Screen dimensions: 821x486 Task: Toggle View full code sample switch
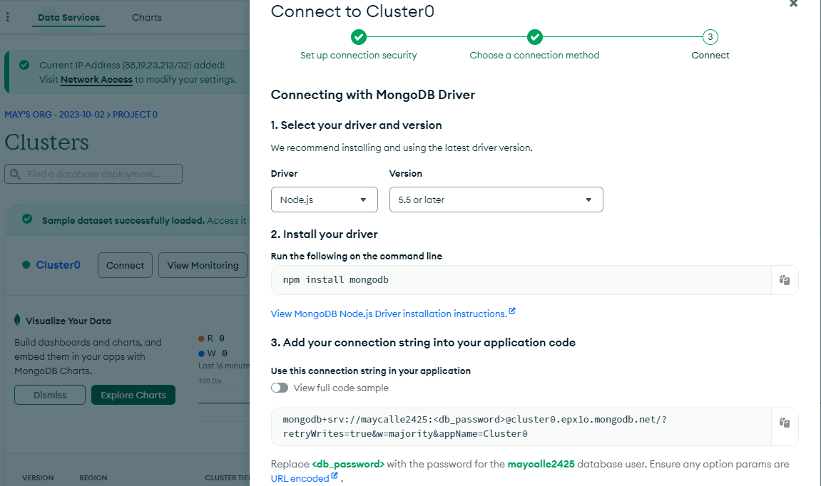click(x=280, y=388)
